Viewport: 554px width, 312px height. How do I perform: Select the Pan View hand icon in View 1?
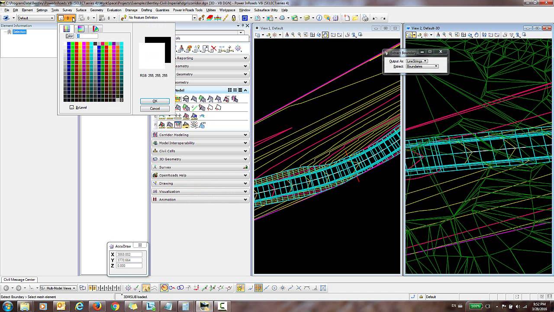[325, 35]
